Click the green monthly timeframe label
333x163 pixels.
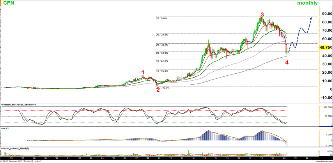click(x=307, y=3)
